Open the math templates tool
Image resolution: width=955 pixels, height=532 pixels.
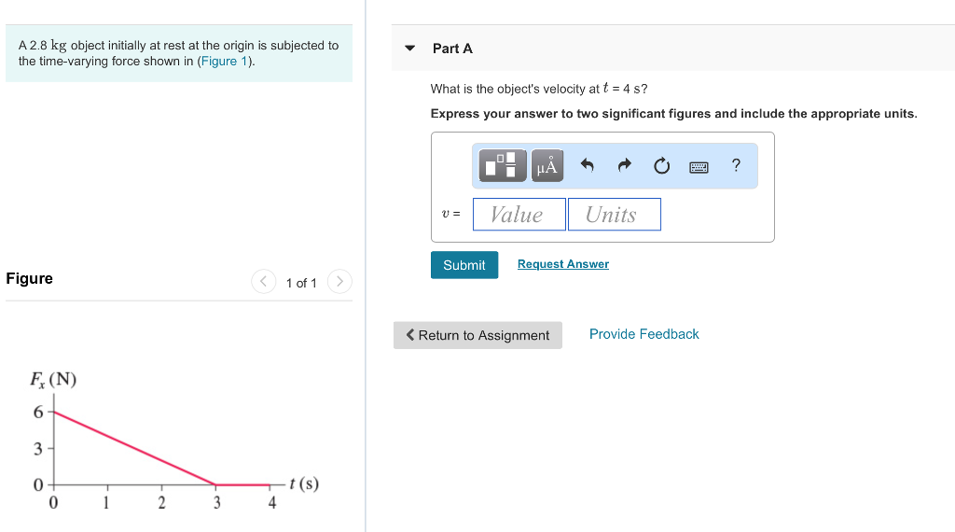(x=503, y=166)
